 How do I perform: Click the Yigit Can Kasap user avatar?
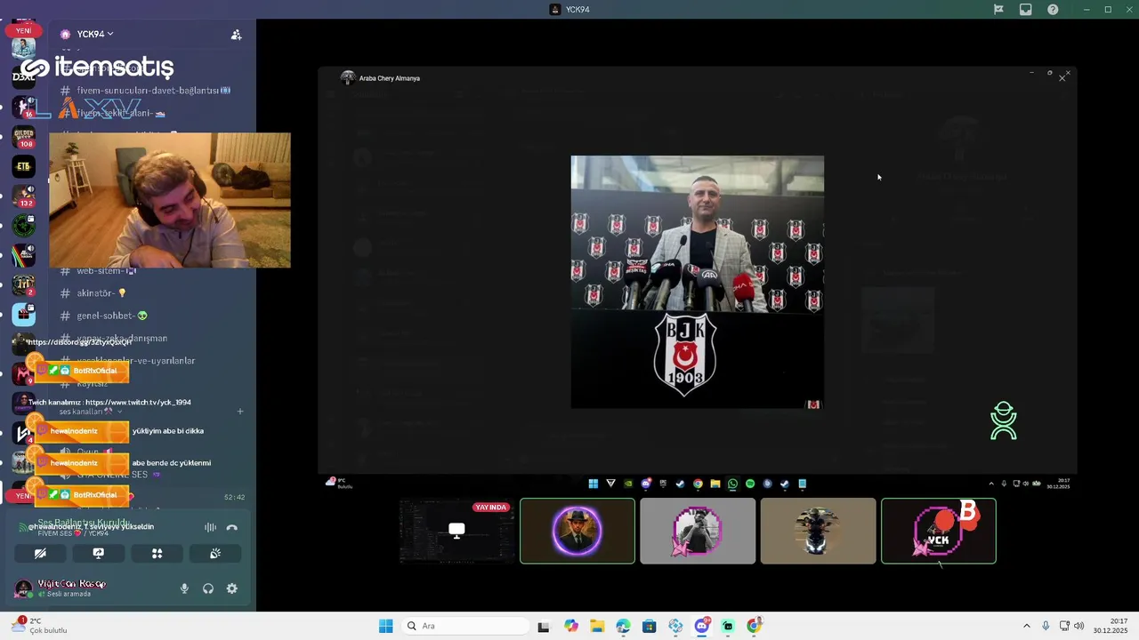click(23, 588)
